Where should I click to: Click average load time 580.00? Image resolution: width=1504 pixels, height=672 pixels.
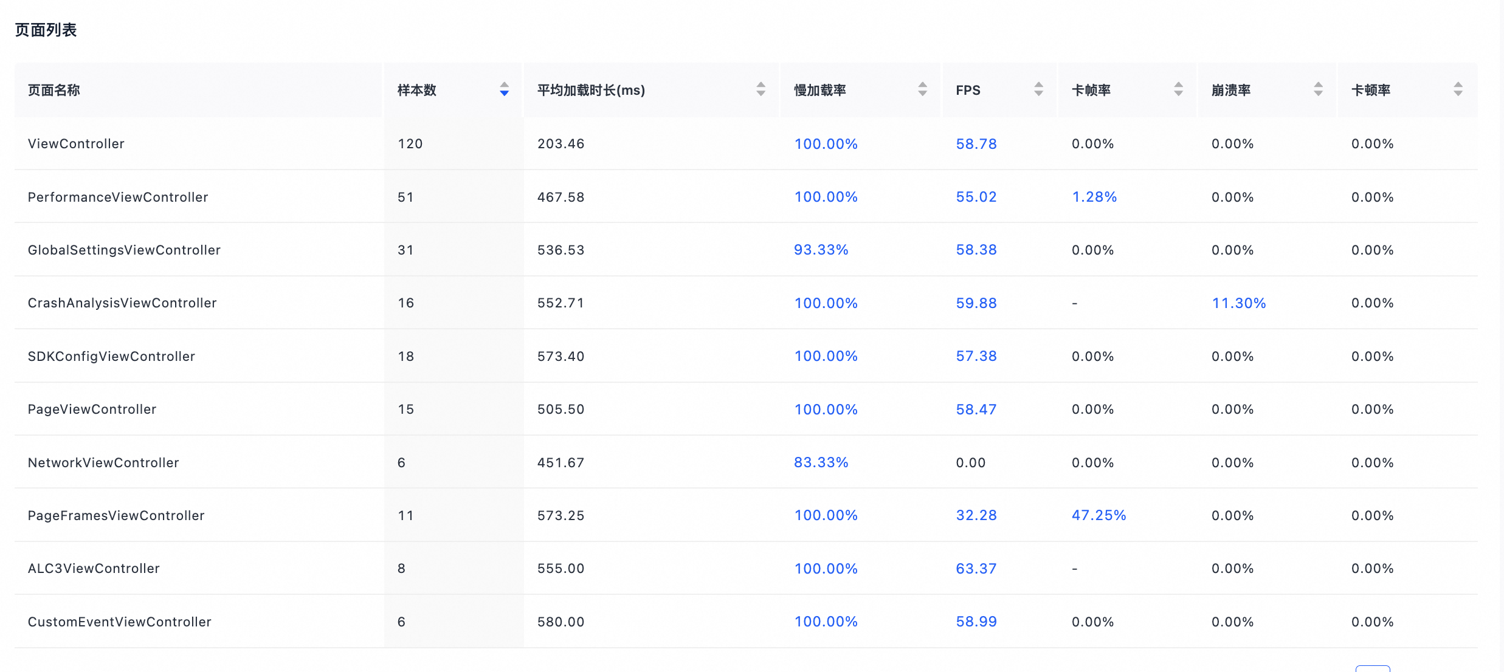pyautogui.click(x=561, y=622)
